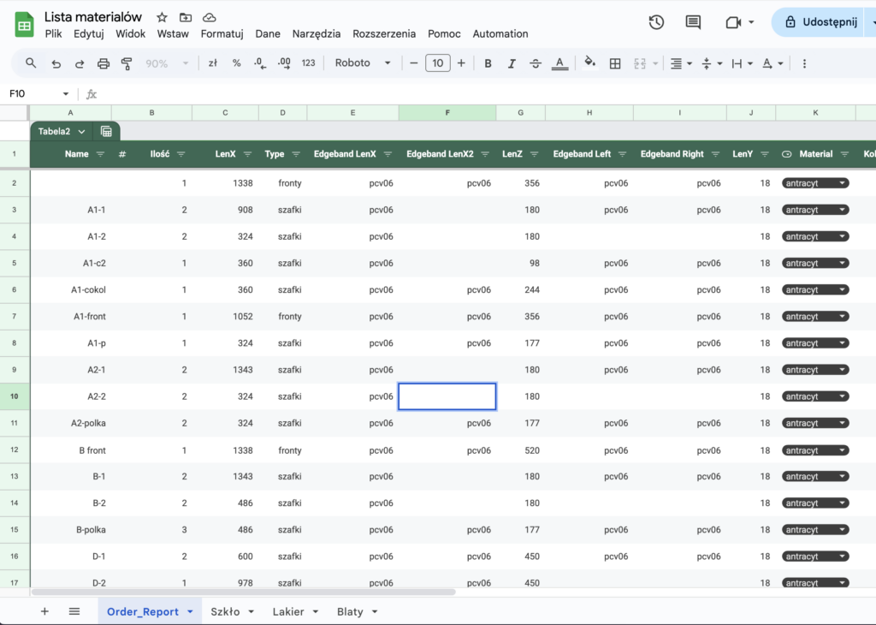Open the Rozszerzenia menu
This screenshot has width=876, height=625.
(x=384, y=34)
